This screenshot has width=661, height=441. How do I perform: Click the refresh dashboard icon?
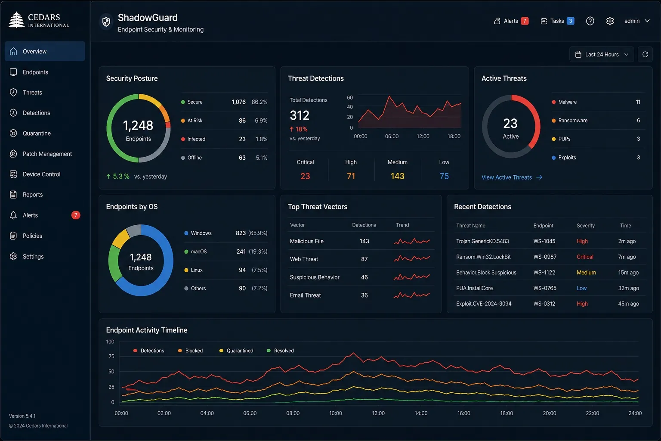(645, 54)
